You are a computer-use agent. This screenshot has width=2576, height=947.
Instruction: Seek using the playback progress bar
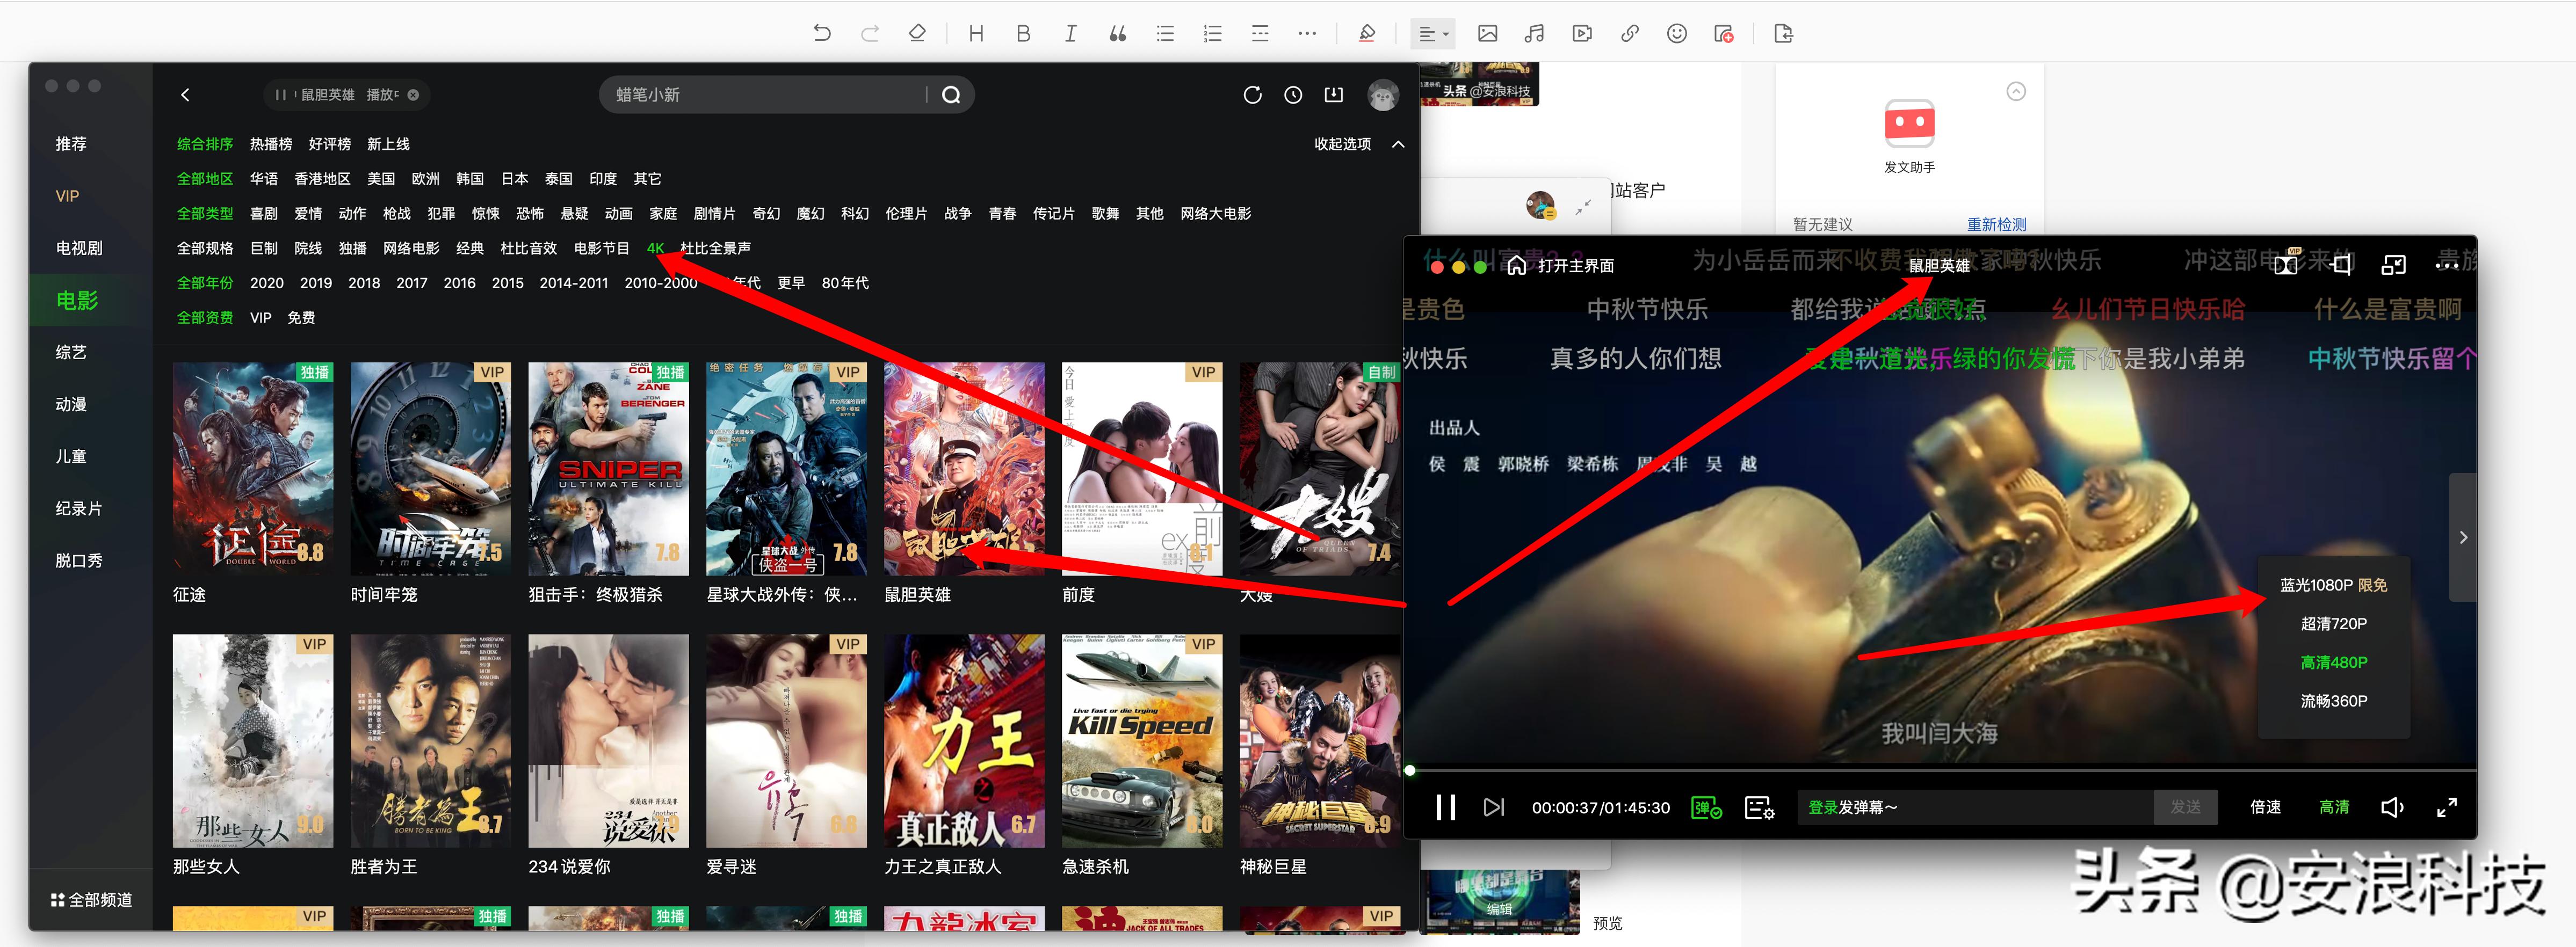pos(1900,770)
